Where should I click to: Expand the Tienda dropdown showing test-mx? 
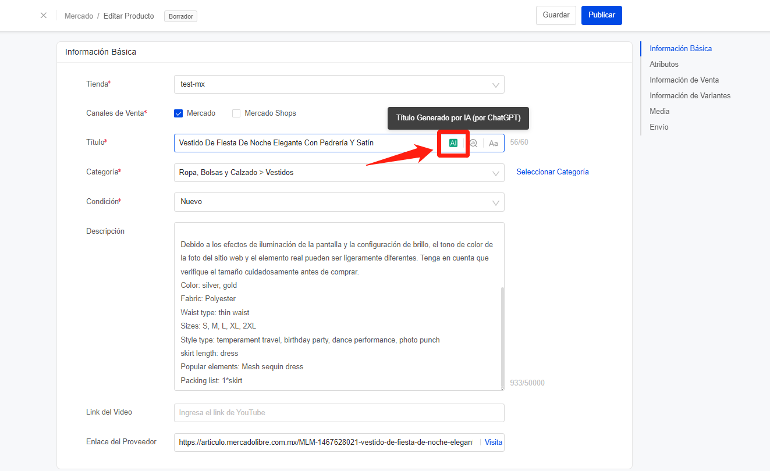tap(339, 84)
